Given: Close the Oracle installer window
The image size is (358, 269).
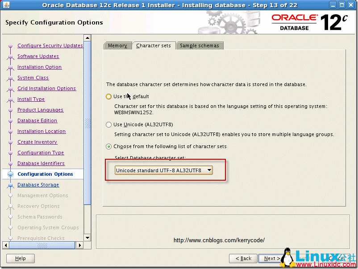Looking at the screenshot, I should pyautogui.click(x=351, y=5).
